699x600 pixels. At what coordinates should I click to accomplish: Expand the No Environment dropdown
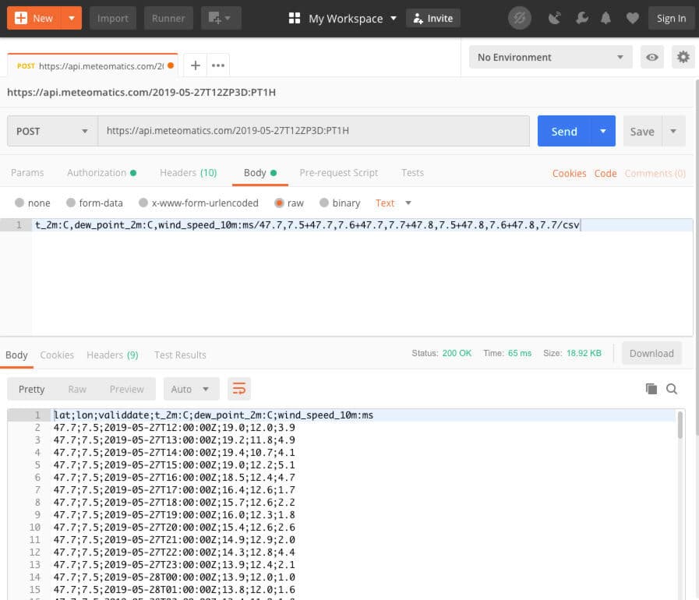click(550, 57)
